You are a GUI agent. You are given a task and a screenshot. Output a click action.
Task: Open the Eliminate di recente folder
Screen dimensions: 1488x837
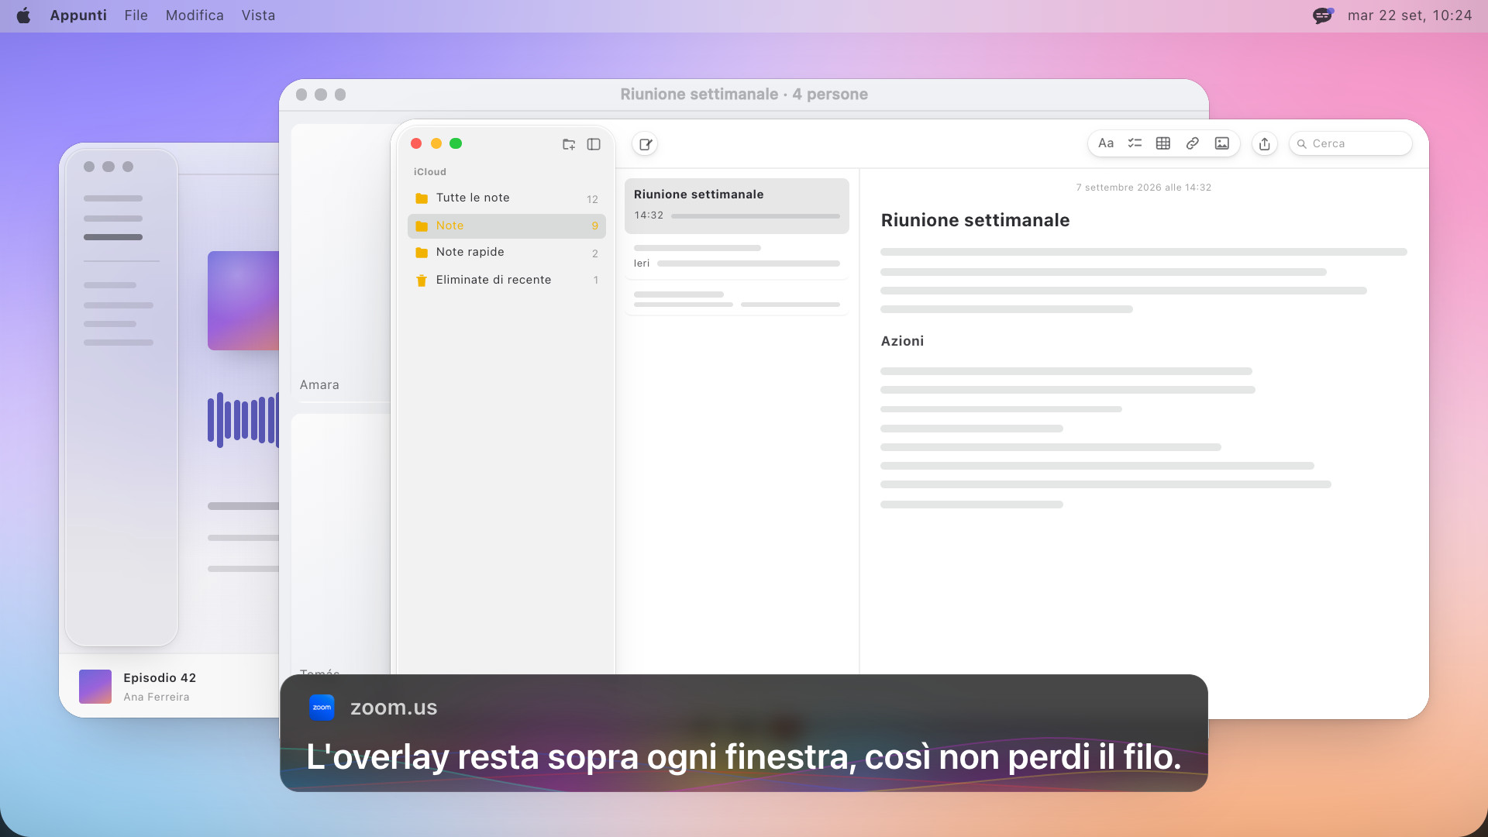[x=507, y=281]
